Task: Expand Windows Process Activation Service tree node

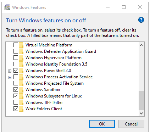Action: click(x=10, y=78)
